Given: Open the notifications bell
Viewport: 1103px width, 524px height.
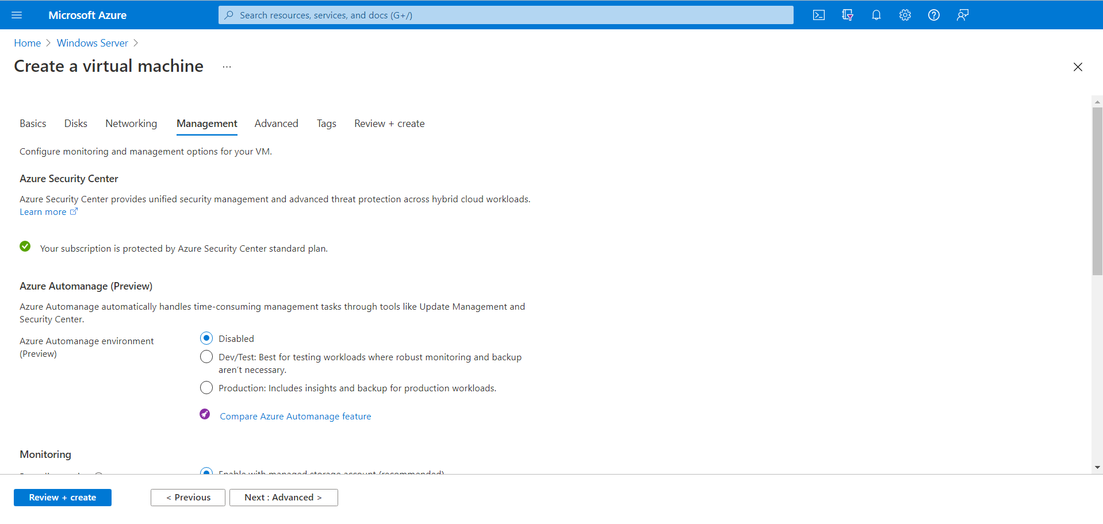Looking at the screenshot, I should tap(876, 15).
